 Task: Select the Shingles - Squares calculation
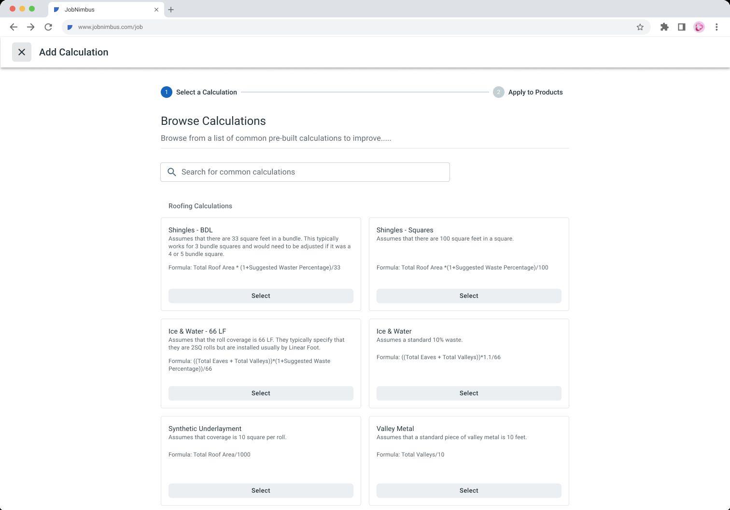(x=469, y=296)
